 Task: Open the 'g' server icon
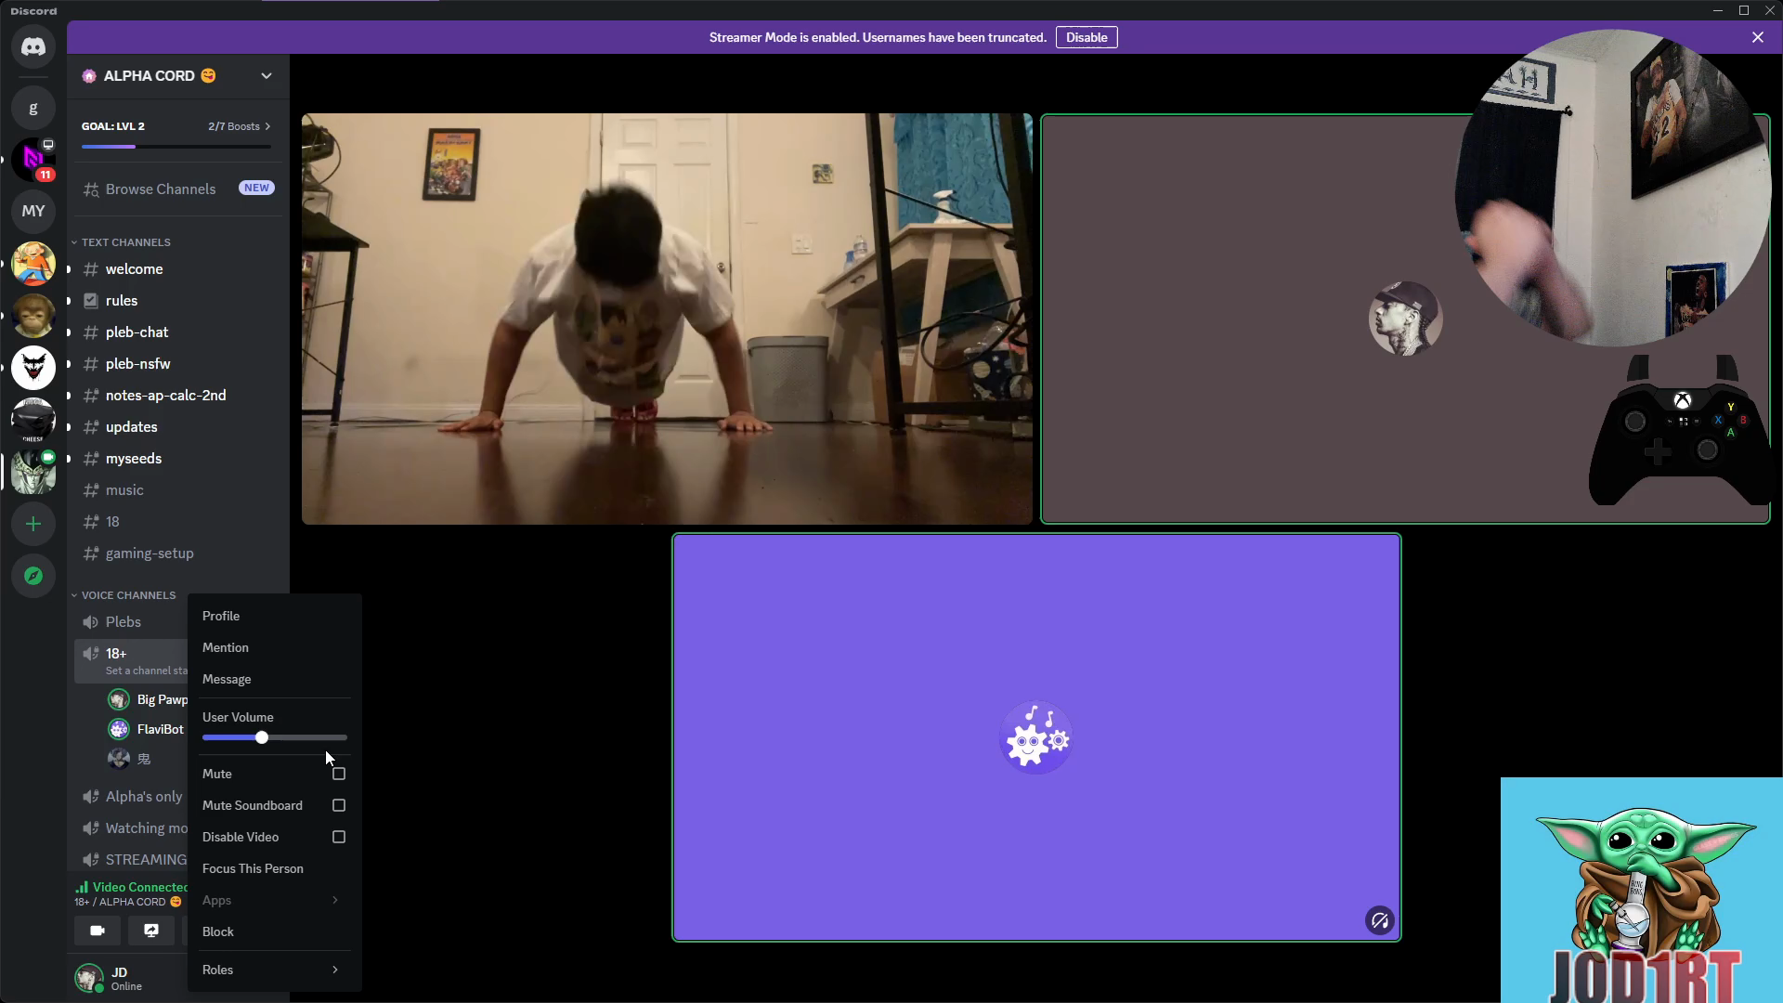[33, 108]
